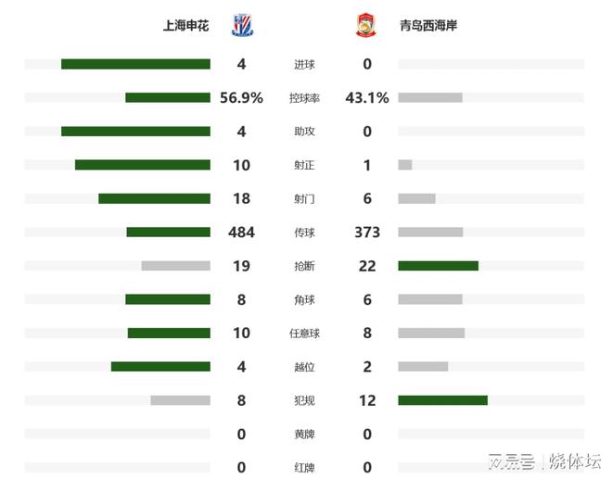Select the 黄牌 stat label
Viewport: 612px width, 479px height.
coord(304,435)
